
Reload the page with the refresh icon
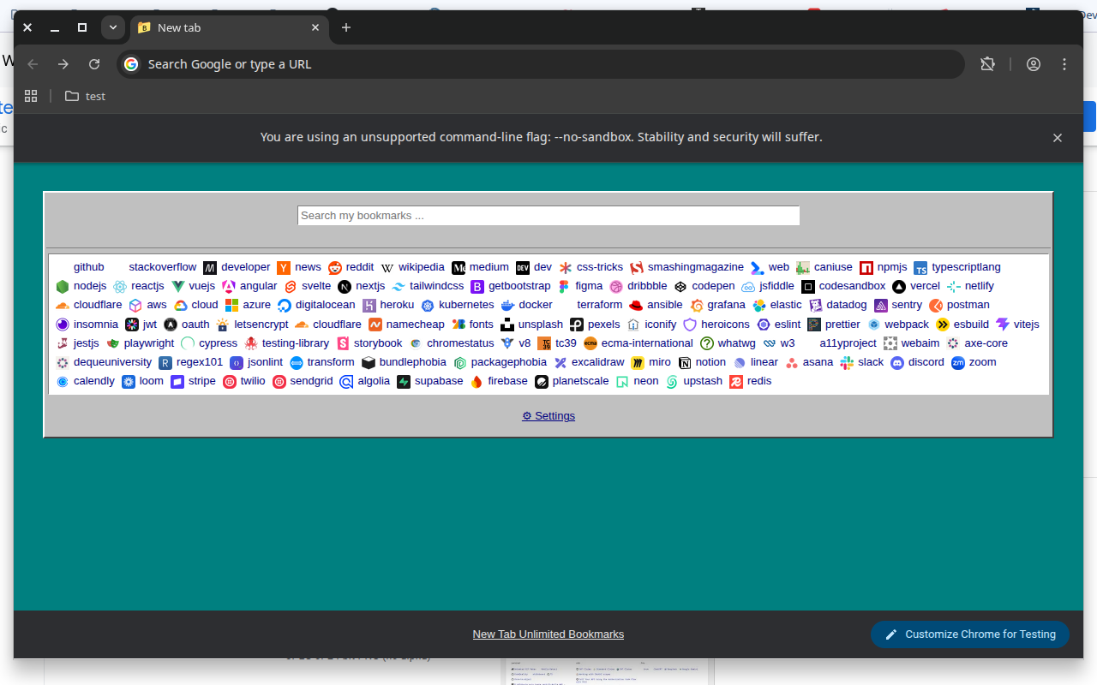[94, 64]
